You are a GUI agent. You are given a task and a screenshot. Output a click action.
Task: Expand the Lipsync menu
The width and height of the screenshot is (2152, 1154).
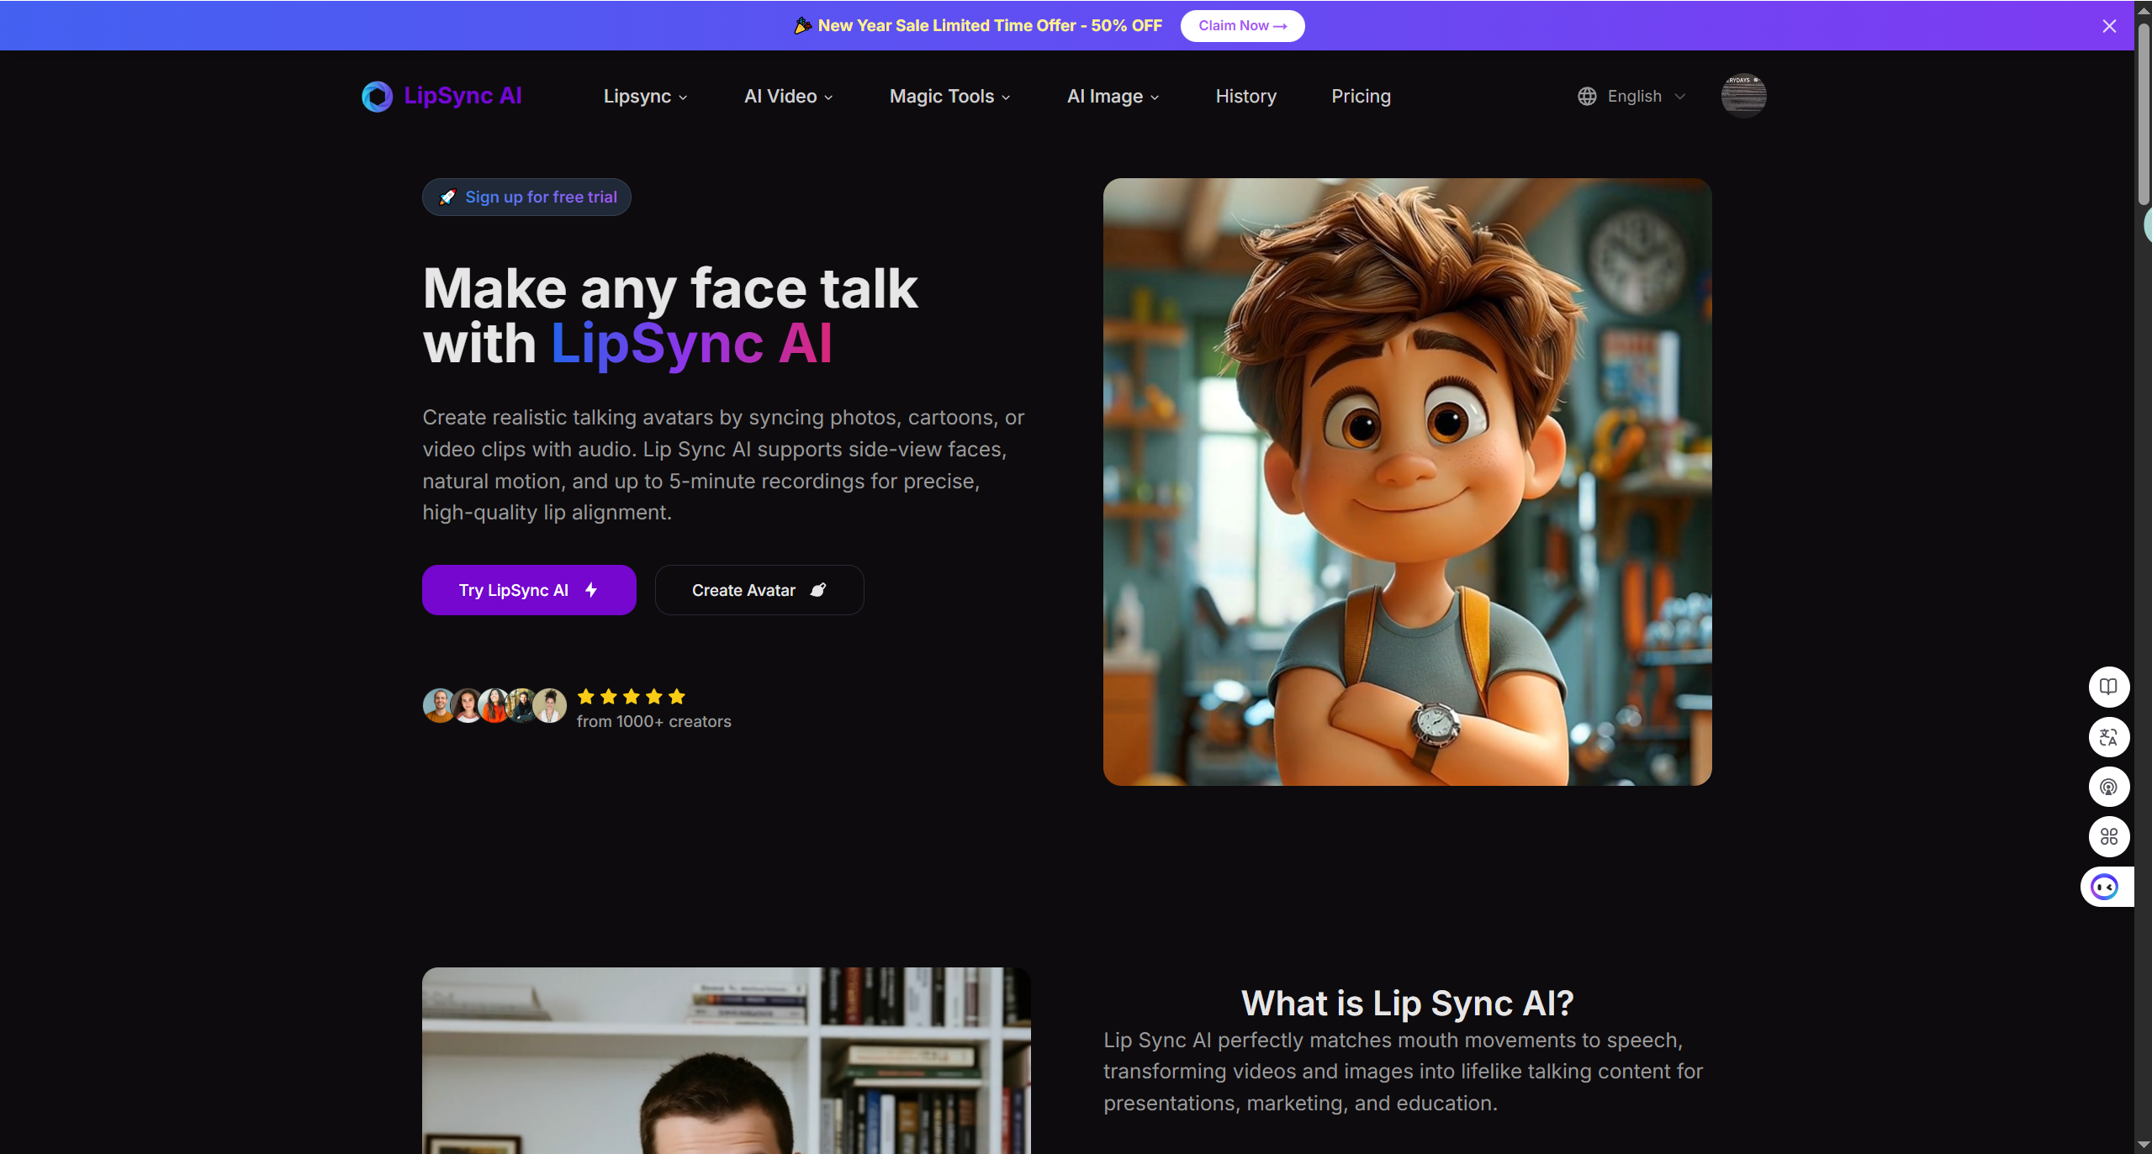[644, 97]
